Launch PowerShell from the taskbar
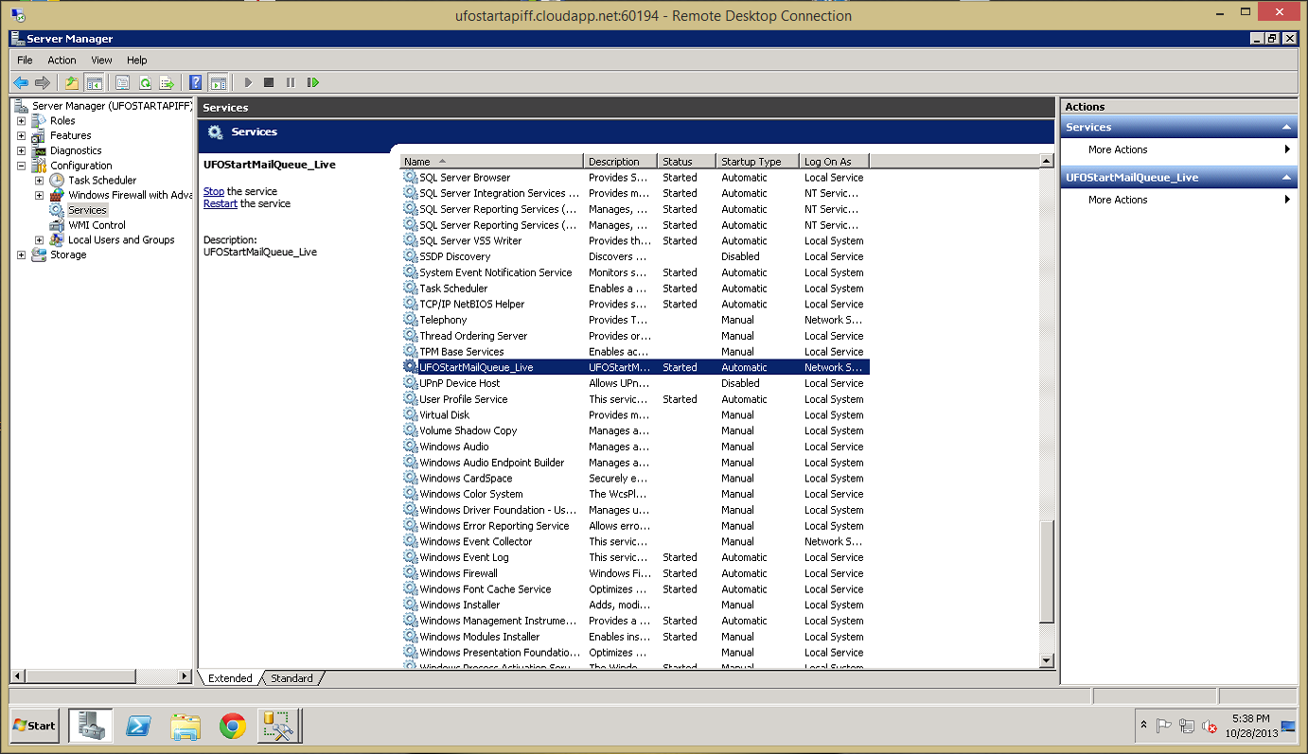 tap(138, 726)
